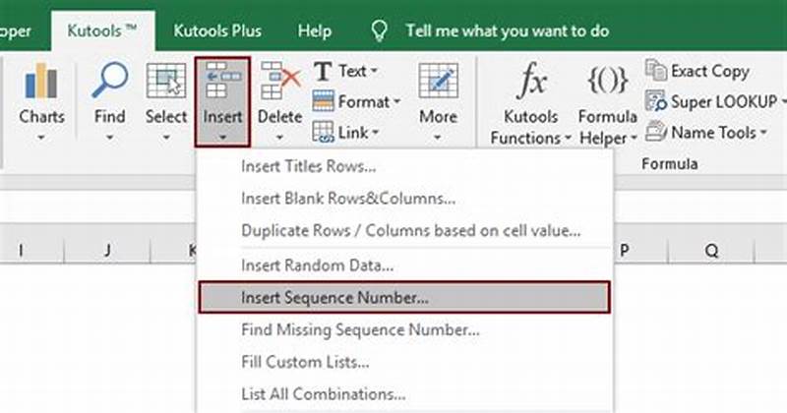Open the Name Tools dropdown arrow
The height and width of the screenshot is (413, 787).
coord(763,133)
